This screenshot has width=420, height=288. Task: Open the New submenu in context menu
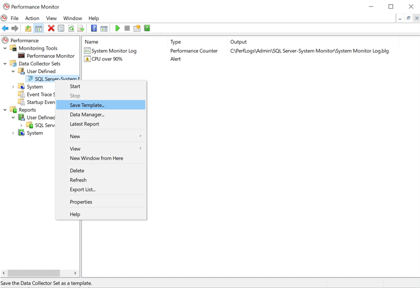click(x=101, y=136)
